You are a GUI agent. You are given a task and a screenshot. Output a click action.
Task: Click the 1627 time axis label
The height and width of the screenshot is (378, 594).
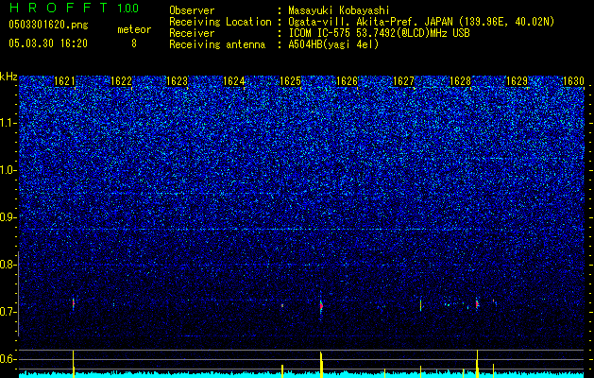click(404, 80)
